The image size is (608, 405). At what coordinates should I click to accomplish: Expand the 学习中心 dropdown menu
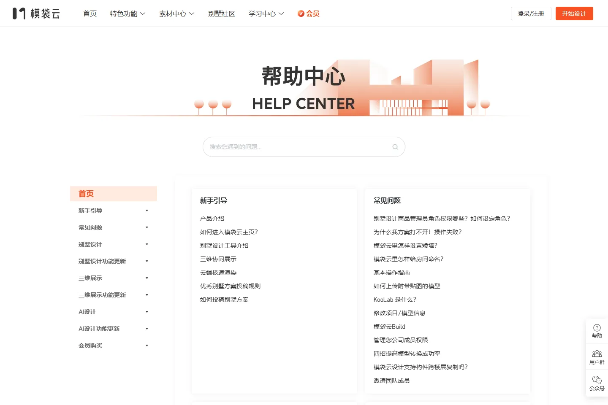266,13
